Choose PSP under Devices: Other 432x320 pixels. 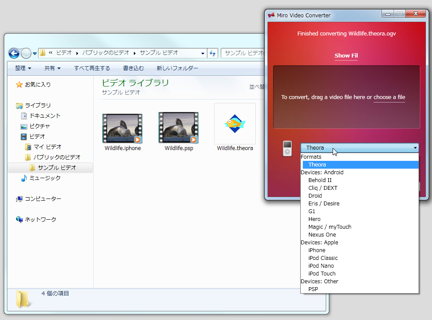[360, 289]
